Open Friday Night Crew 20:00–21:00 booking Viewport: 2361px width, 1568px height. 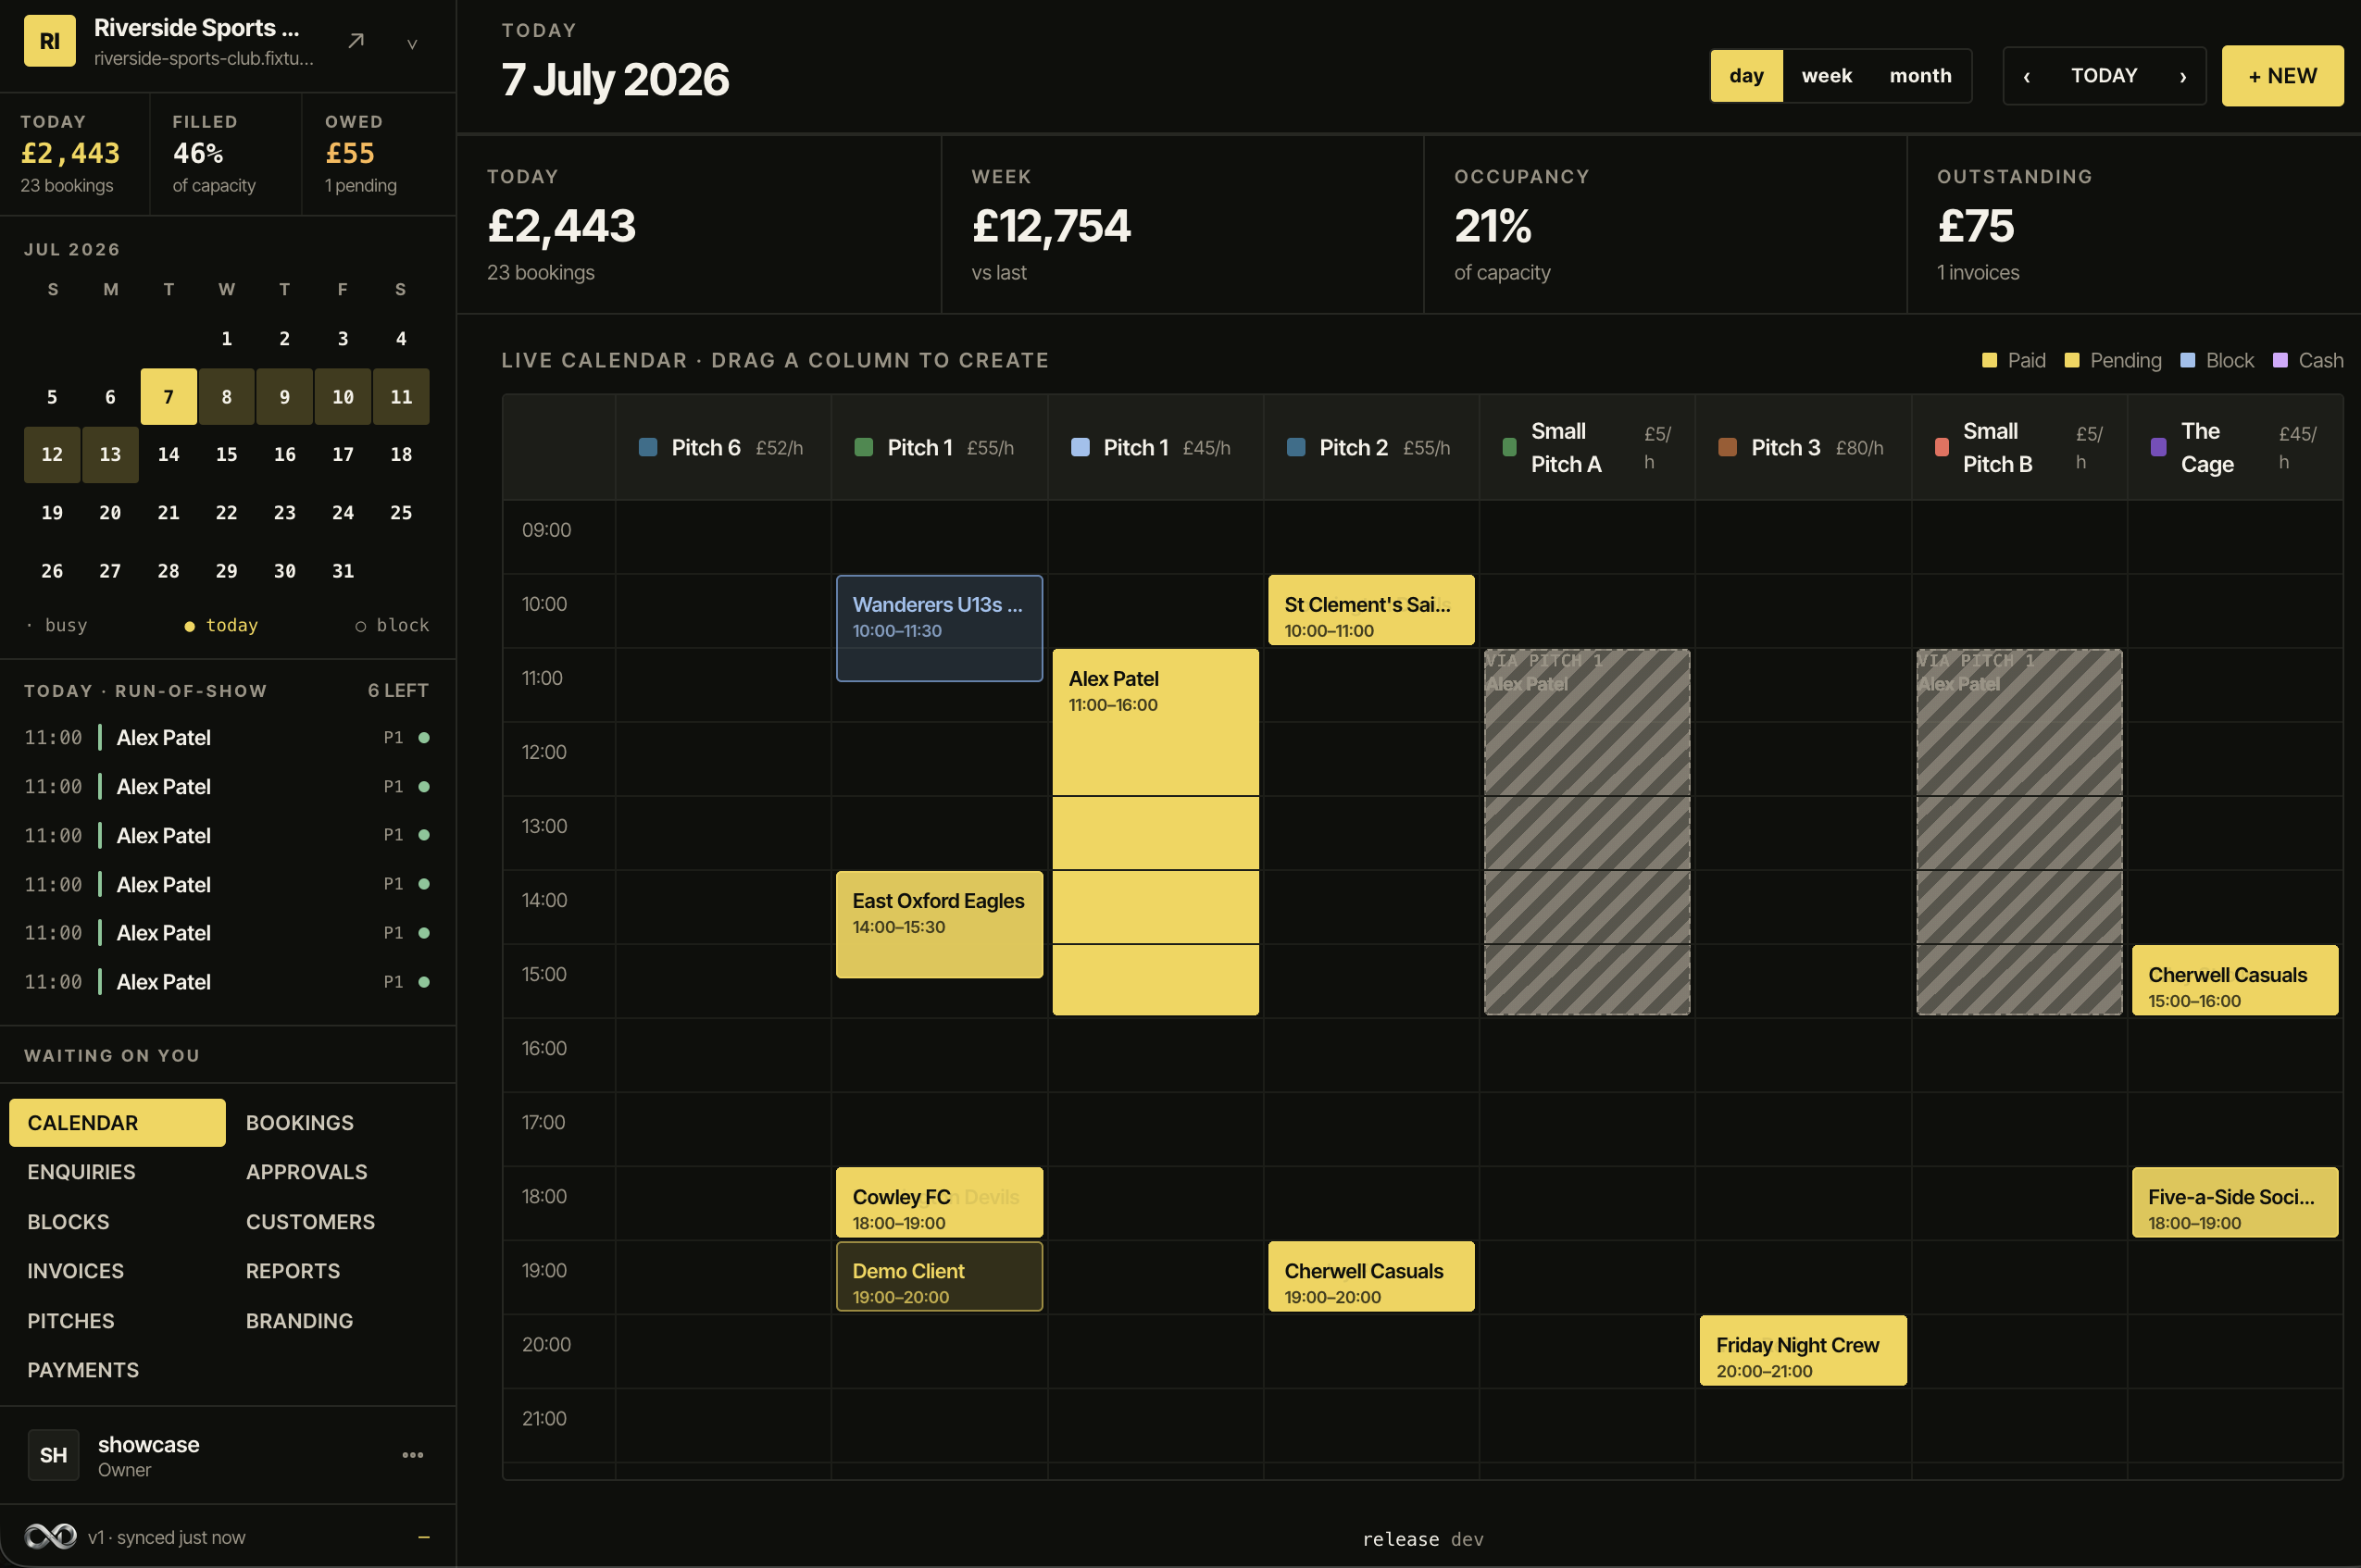pyautogui.click(x=1803, y=1350)
